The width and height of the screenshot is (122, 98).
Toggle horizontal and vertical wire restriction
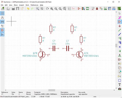click(2, 34)
